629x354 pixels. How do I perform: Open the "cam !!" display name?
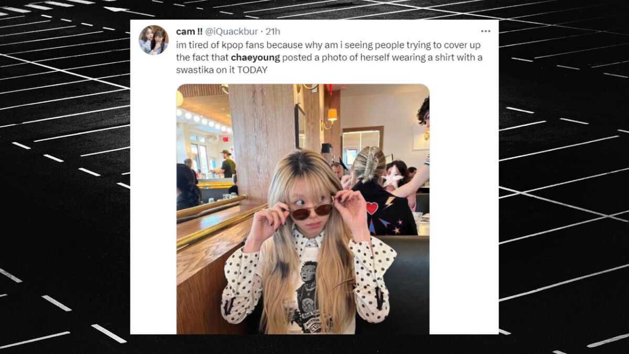coord(189,32)
